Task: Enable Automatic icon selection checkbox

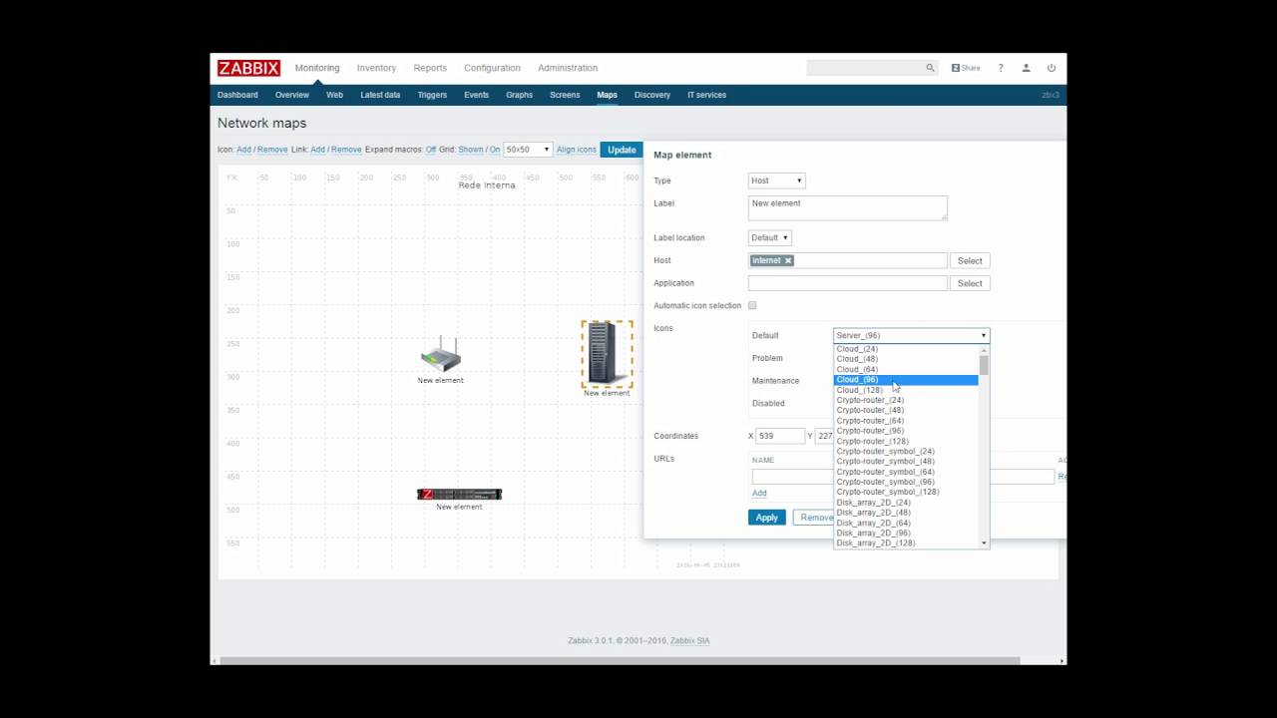Action: 752,305
